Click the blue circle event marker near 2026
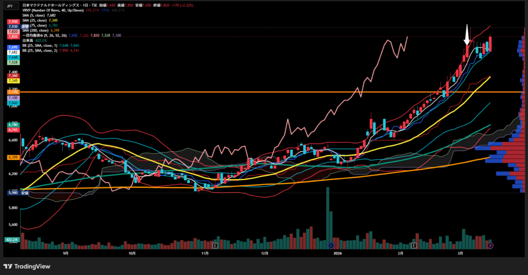The height and width of the screenshot is (275, 528). [x=331, y=246]
